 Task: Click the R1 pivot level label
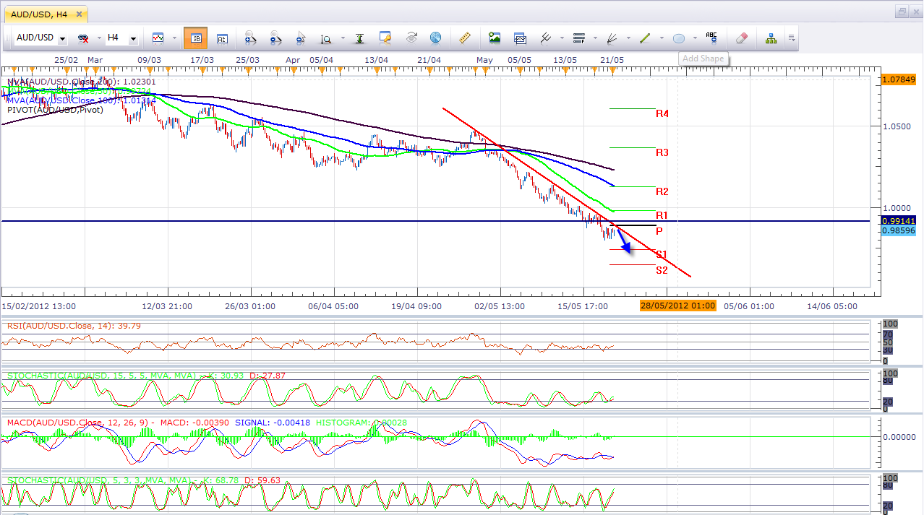click(x=662, y=215)
